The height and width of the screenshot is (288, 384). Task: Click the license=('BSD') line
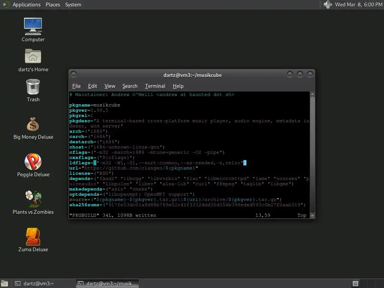(x=91, y=173)
